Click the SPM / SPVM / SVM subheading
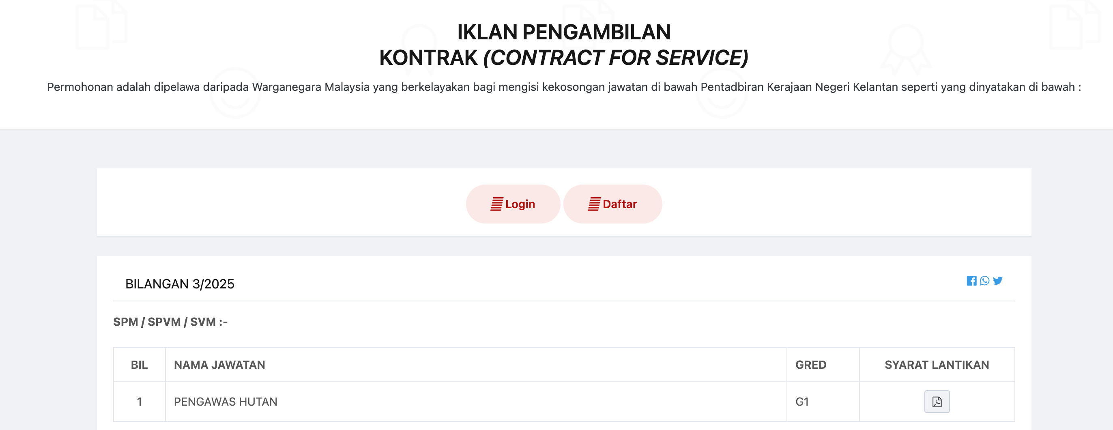The height and width of the screenshot is (430, 1113). (x=170, y=322)
